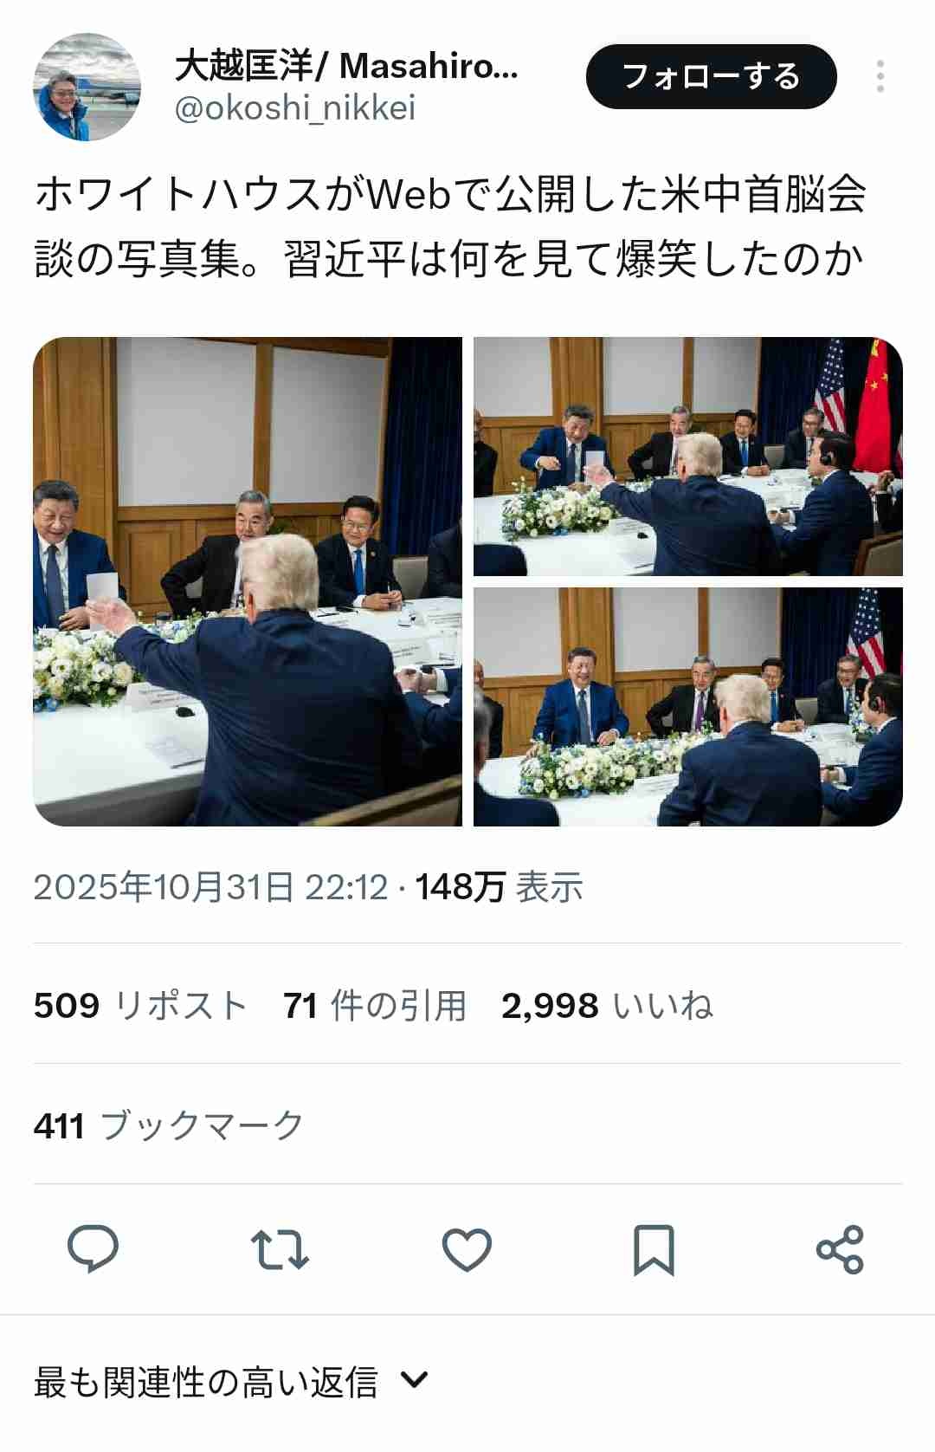Open the bottom-right meeting photo
Image resolution: width=935 pixels, height=1452 pixels.
click(688, 707)
